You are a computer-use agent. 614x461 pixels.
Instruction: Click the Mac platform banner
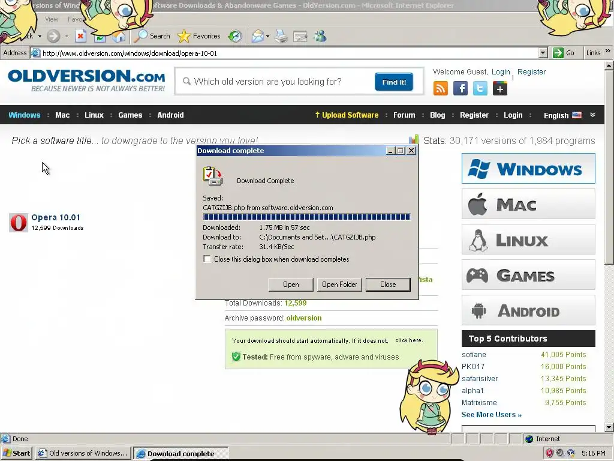528,204
